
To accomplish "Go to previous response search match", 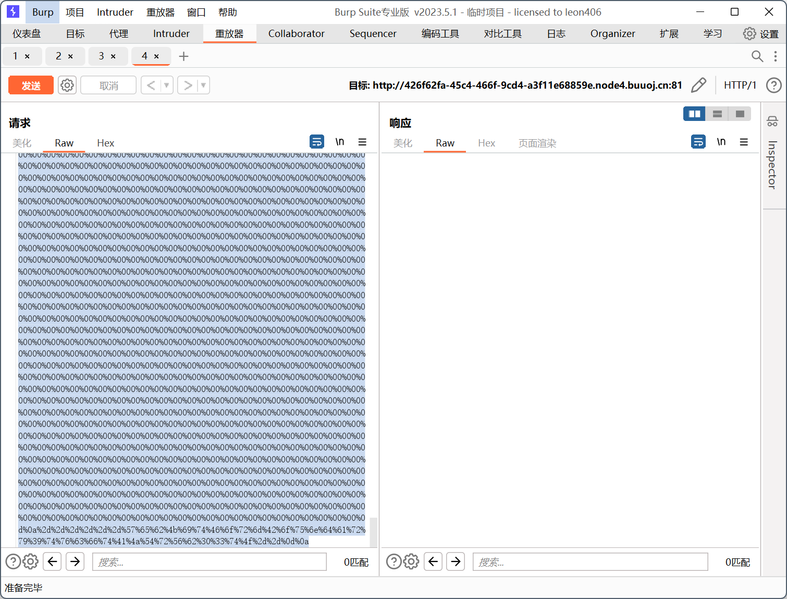I will (433, 561).
